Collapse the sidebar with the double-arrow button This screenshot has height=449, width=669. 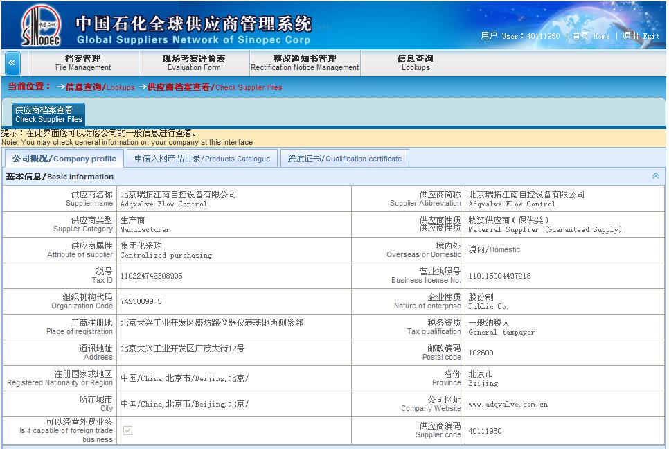12,63
